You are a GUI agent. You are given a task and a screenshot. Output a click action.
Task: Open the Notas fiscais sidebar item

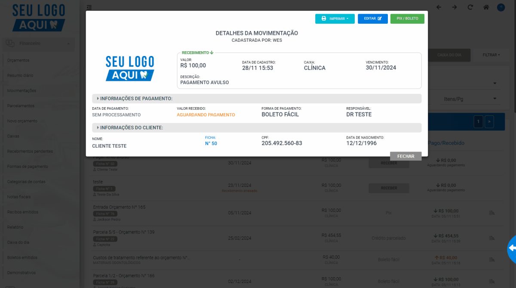[19, 197]
